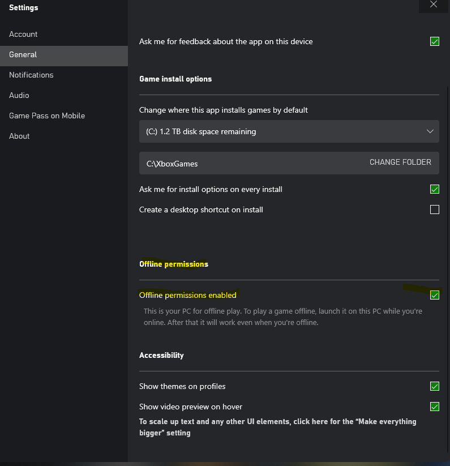
Task: Expand the install drive dropdown
Action: pyautogui.click(x=289, y=131)
